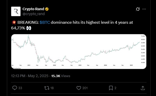Open the @crypto_rand handle link
Image resolution: width=156 pixels, height=96 pixels.
pos(33,14)
